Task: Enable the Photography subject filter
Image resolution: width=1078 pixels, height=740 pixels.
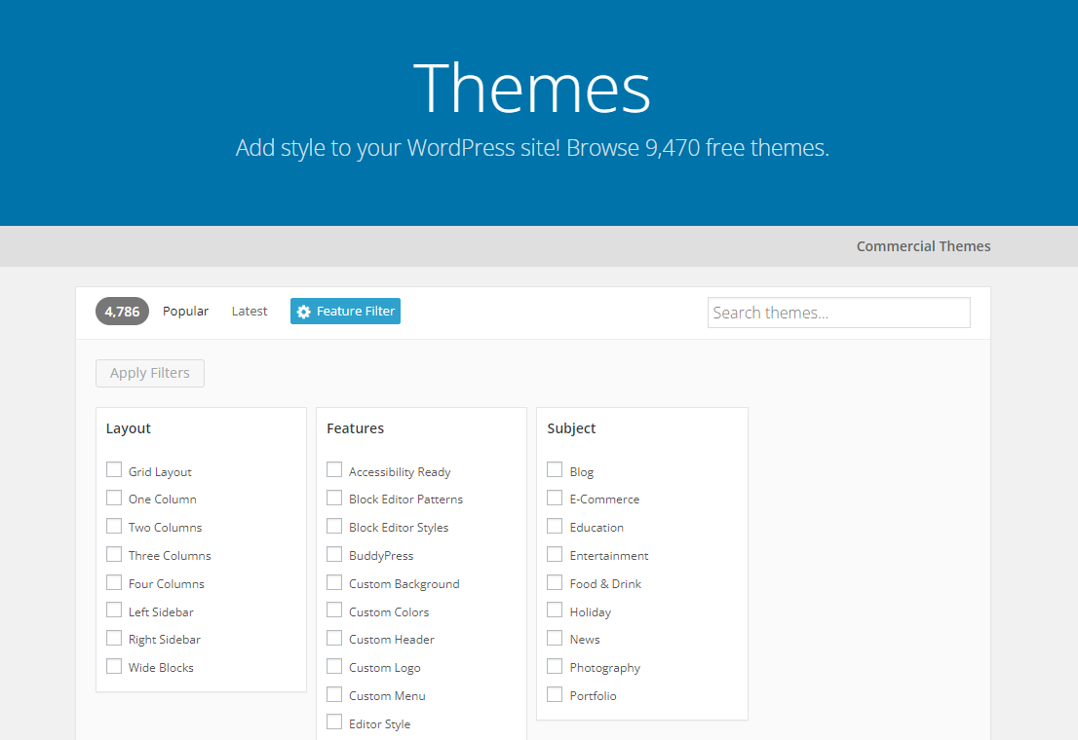Action: 555,666
